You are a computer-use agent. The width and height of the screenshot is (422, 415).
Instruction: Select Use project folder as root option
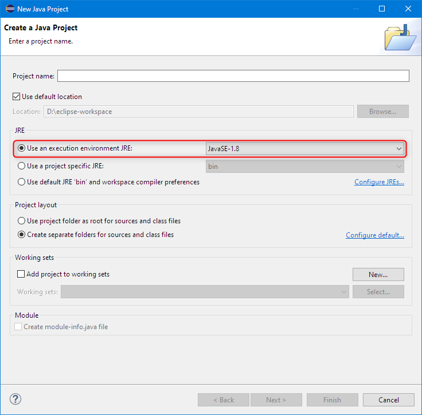22,220
